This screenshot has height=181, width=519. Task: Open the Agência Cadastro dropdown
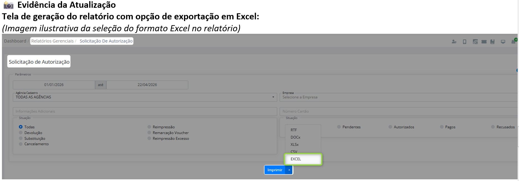click(x=145, y=97)
